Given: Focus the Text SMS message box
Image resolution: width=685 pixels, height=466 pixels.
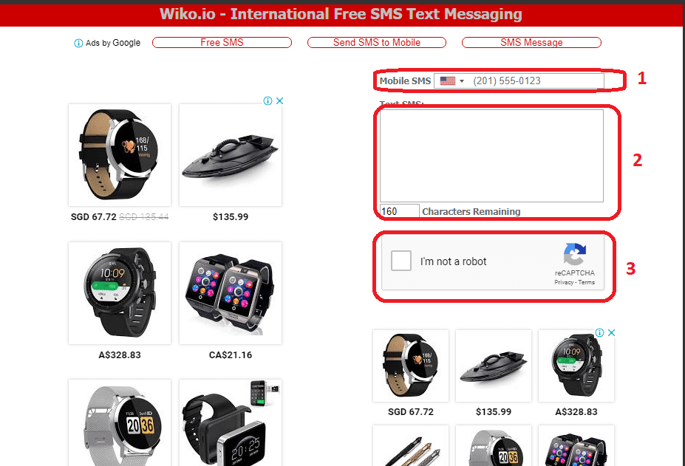Looking at the screenshot, I should tap(491, 156).
